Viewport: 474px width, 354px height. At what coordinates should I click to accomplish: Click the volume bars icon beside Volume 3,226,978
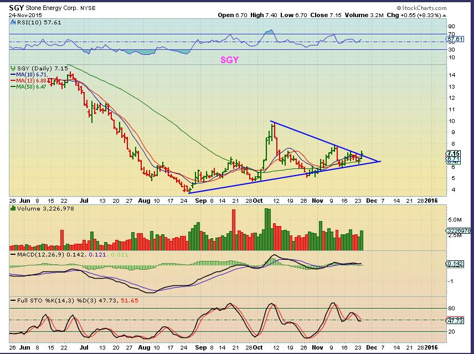click(x=13, y=209)
